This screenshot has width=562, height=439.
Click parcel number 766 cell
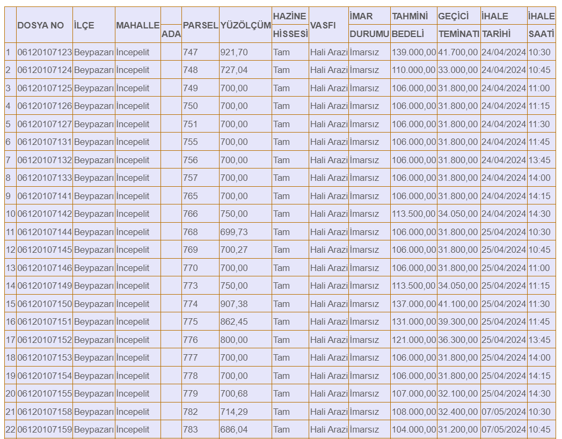pyautogui.click(x=191, y=214)
